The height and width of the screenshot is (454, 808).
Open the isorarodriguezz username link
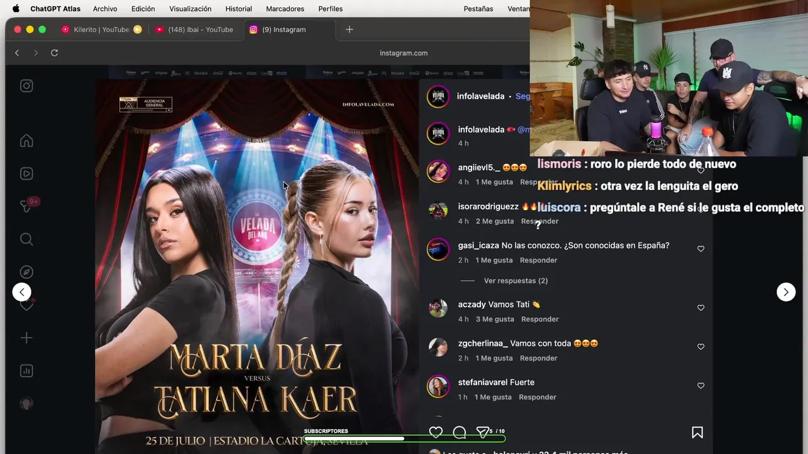pyautogui.click(x=488, y=206)
